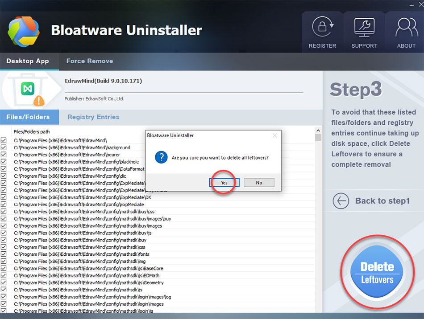
Task: Switch to the Force Remove tab
Action: coord(90,61)
